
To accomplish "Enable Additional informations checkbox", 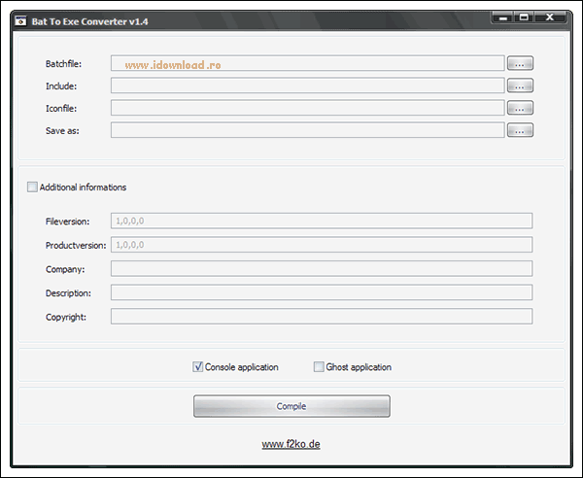I will coord(32,187).
